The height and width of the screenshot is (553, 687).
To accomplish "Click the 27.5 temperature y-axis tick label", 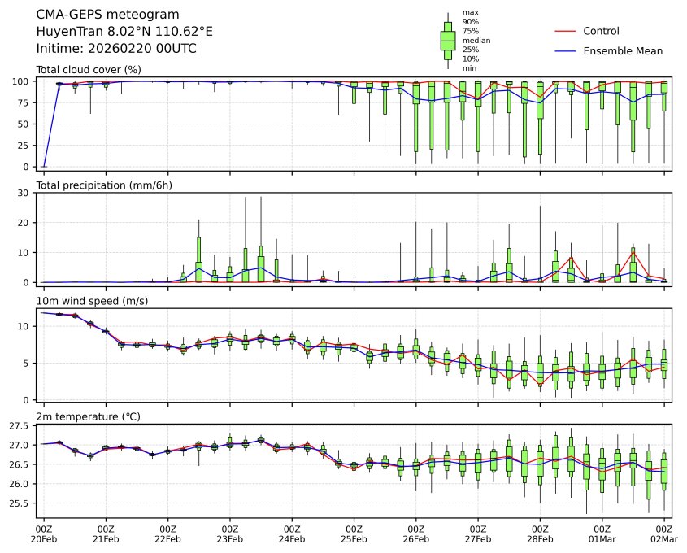I will [20, 425].
